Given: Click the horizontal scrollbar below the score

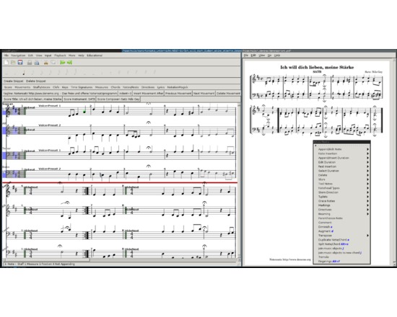Looking at the screenshot, I should coord(121,260).
